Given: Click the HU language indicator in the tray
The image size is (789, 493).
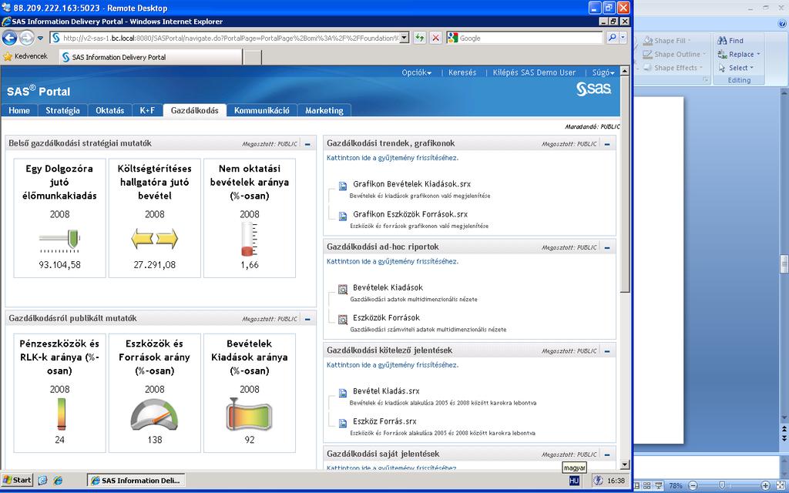Looking at the screenshot, I should (x=574, y=481).
